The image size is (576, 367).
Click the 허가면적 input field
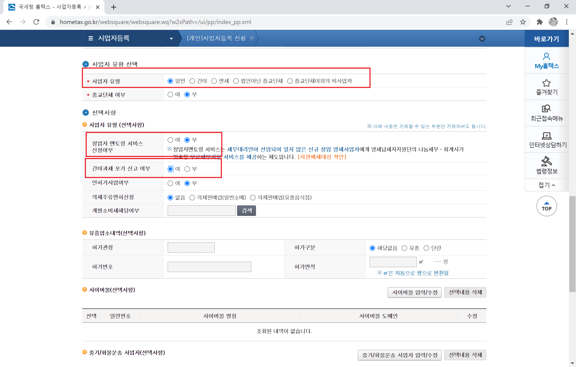[x=393, y=262]
